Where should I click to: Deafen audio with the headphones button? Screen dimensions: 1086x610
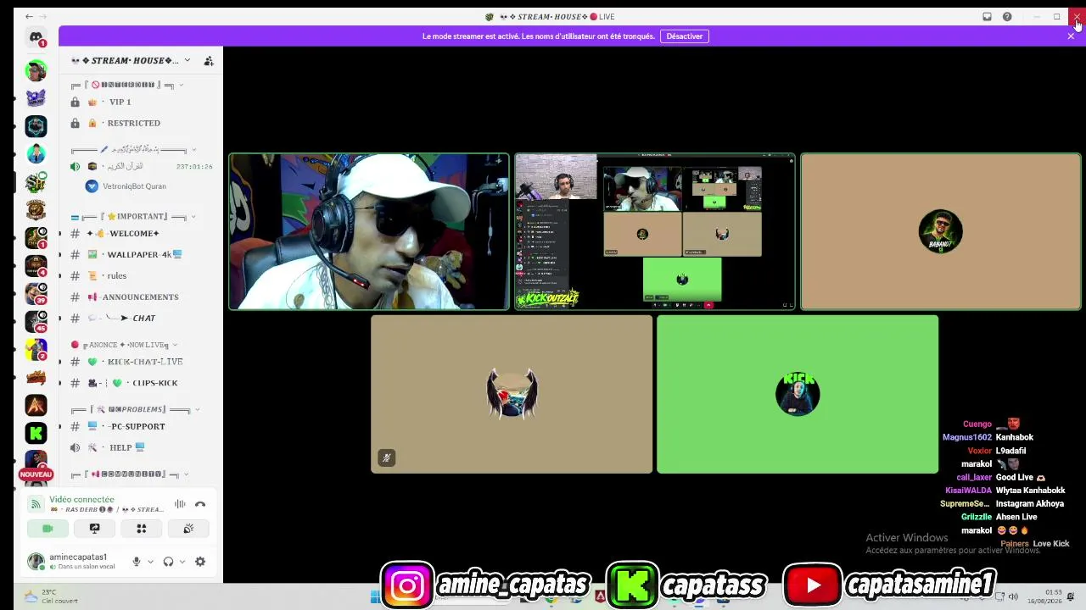(168, 562)
